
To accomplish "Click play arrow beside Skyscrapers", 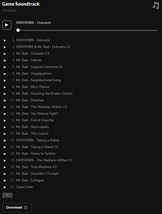I will point(5,127).
